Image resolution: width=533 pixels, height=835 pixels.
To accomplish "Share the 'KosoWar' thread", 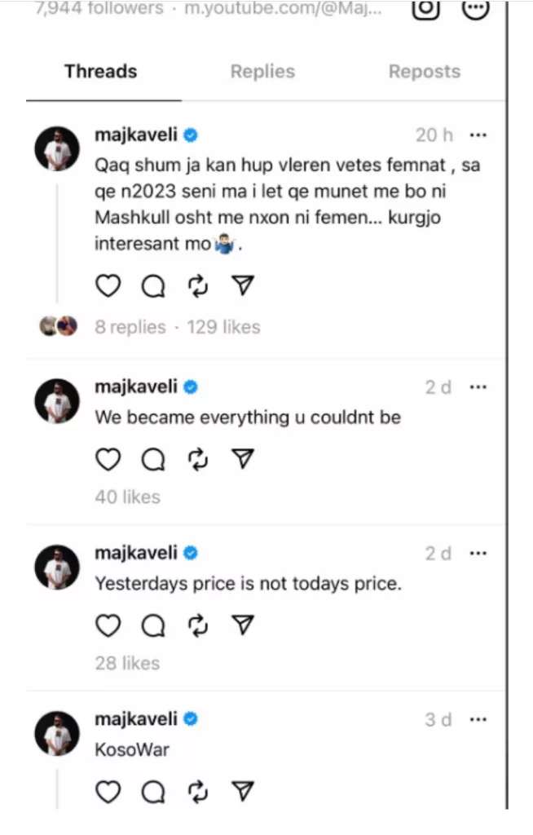I will click(x=243, y=791).
